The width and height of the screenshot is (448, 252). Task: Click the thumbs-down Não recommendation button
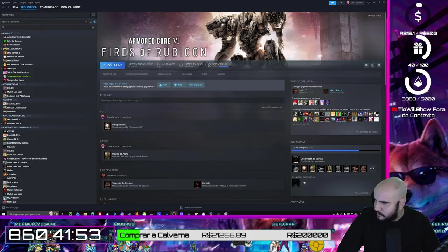click(179, 85)
